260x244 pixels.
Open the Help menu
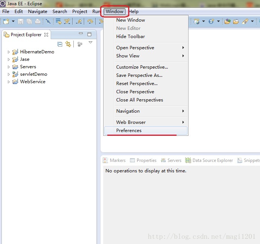point(134,12)
